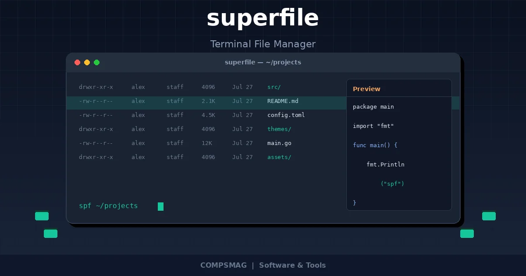Click the permissions of the main.go row
Viewport: 526px width, 276px height.
(x=96, y=143)
